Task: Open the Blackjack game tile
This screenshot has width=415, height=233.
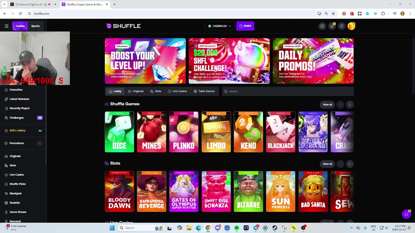Action: 281,132
